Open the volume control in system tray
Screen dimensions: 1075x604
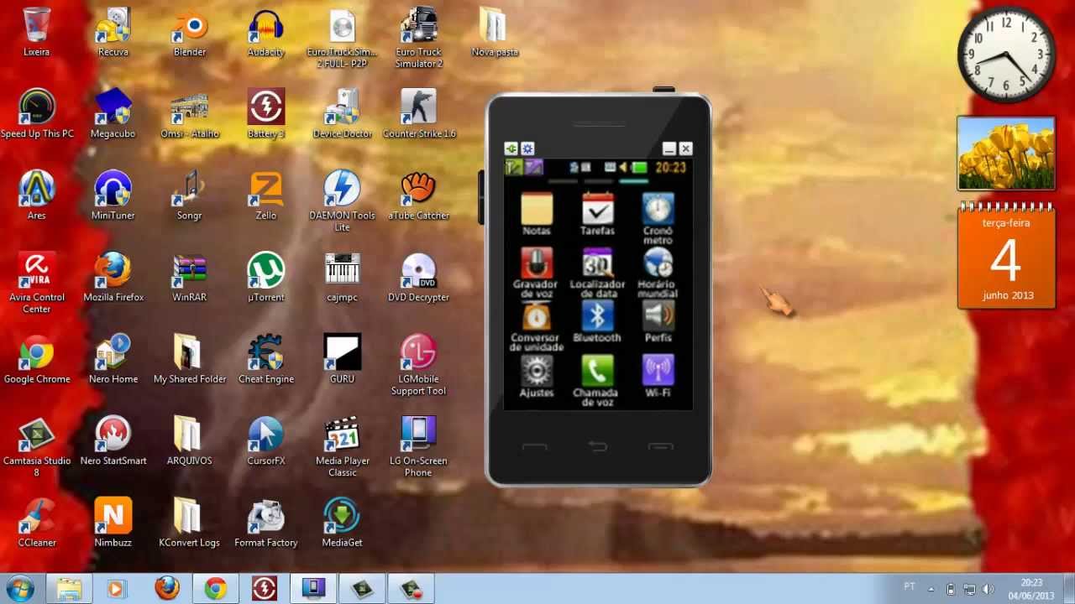988,589
